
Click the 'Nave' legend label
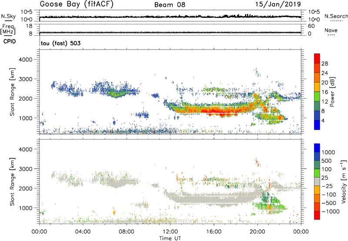click(x=331, y=30)
